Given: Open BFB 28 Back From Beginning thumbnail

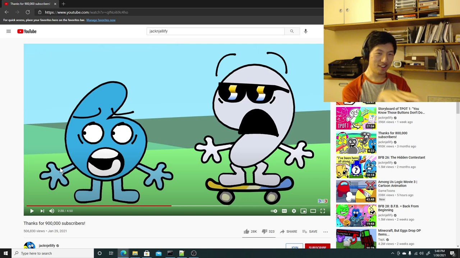Looking at the screenshot, I should pos(356,215).
